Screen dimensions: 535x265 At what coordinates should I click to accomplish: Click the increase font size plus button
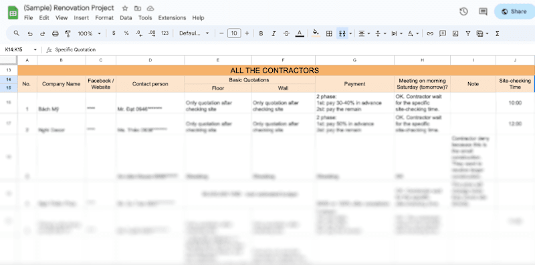point(247,33)
